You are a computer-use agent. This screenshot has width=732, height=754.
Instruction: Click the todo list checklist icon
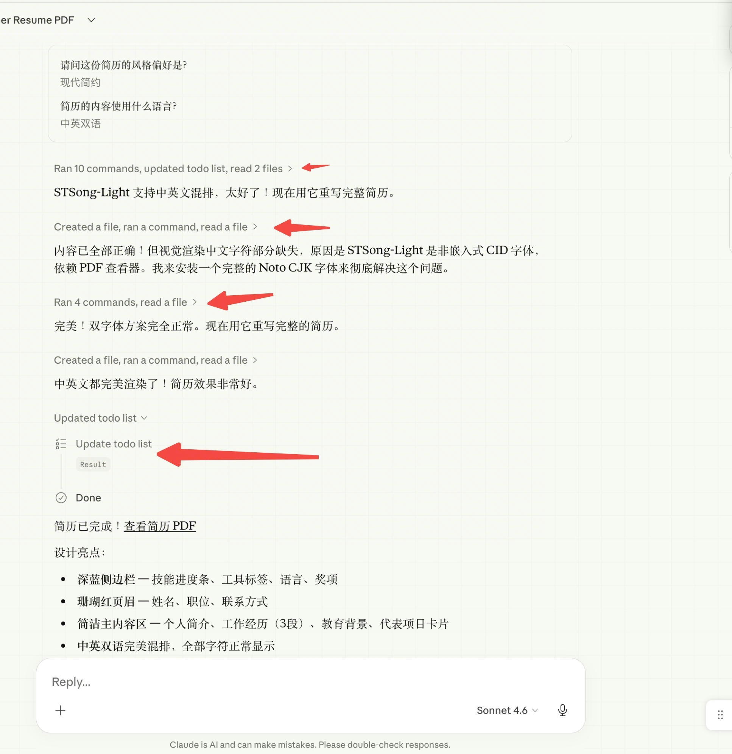(x=61, y=444)
